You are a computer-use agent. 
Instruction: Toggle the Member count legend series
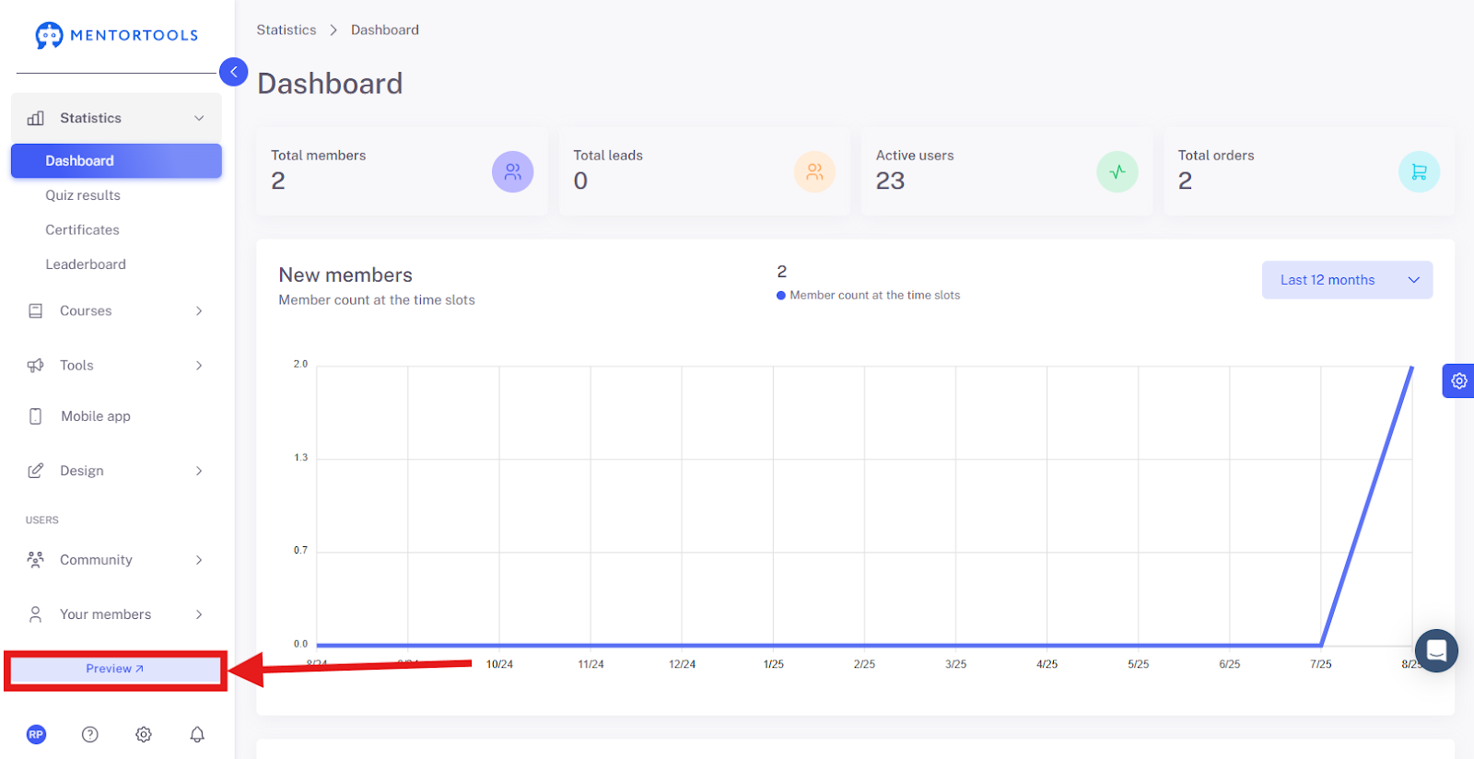pyautogui.click(x=869, y=296)
